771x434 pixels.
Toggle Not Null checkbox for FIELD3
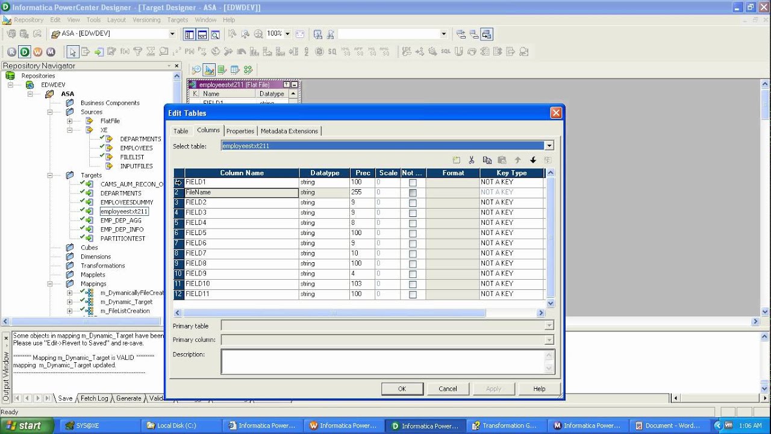click(413, 213)
